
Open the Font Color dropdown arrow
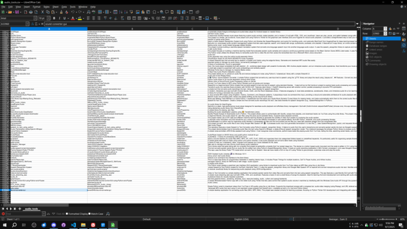pyautogui.click(x=76, y=18)
